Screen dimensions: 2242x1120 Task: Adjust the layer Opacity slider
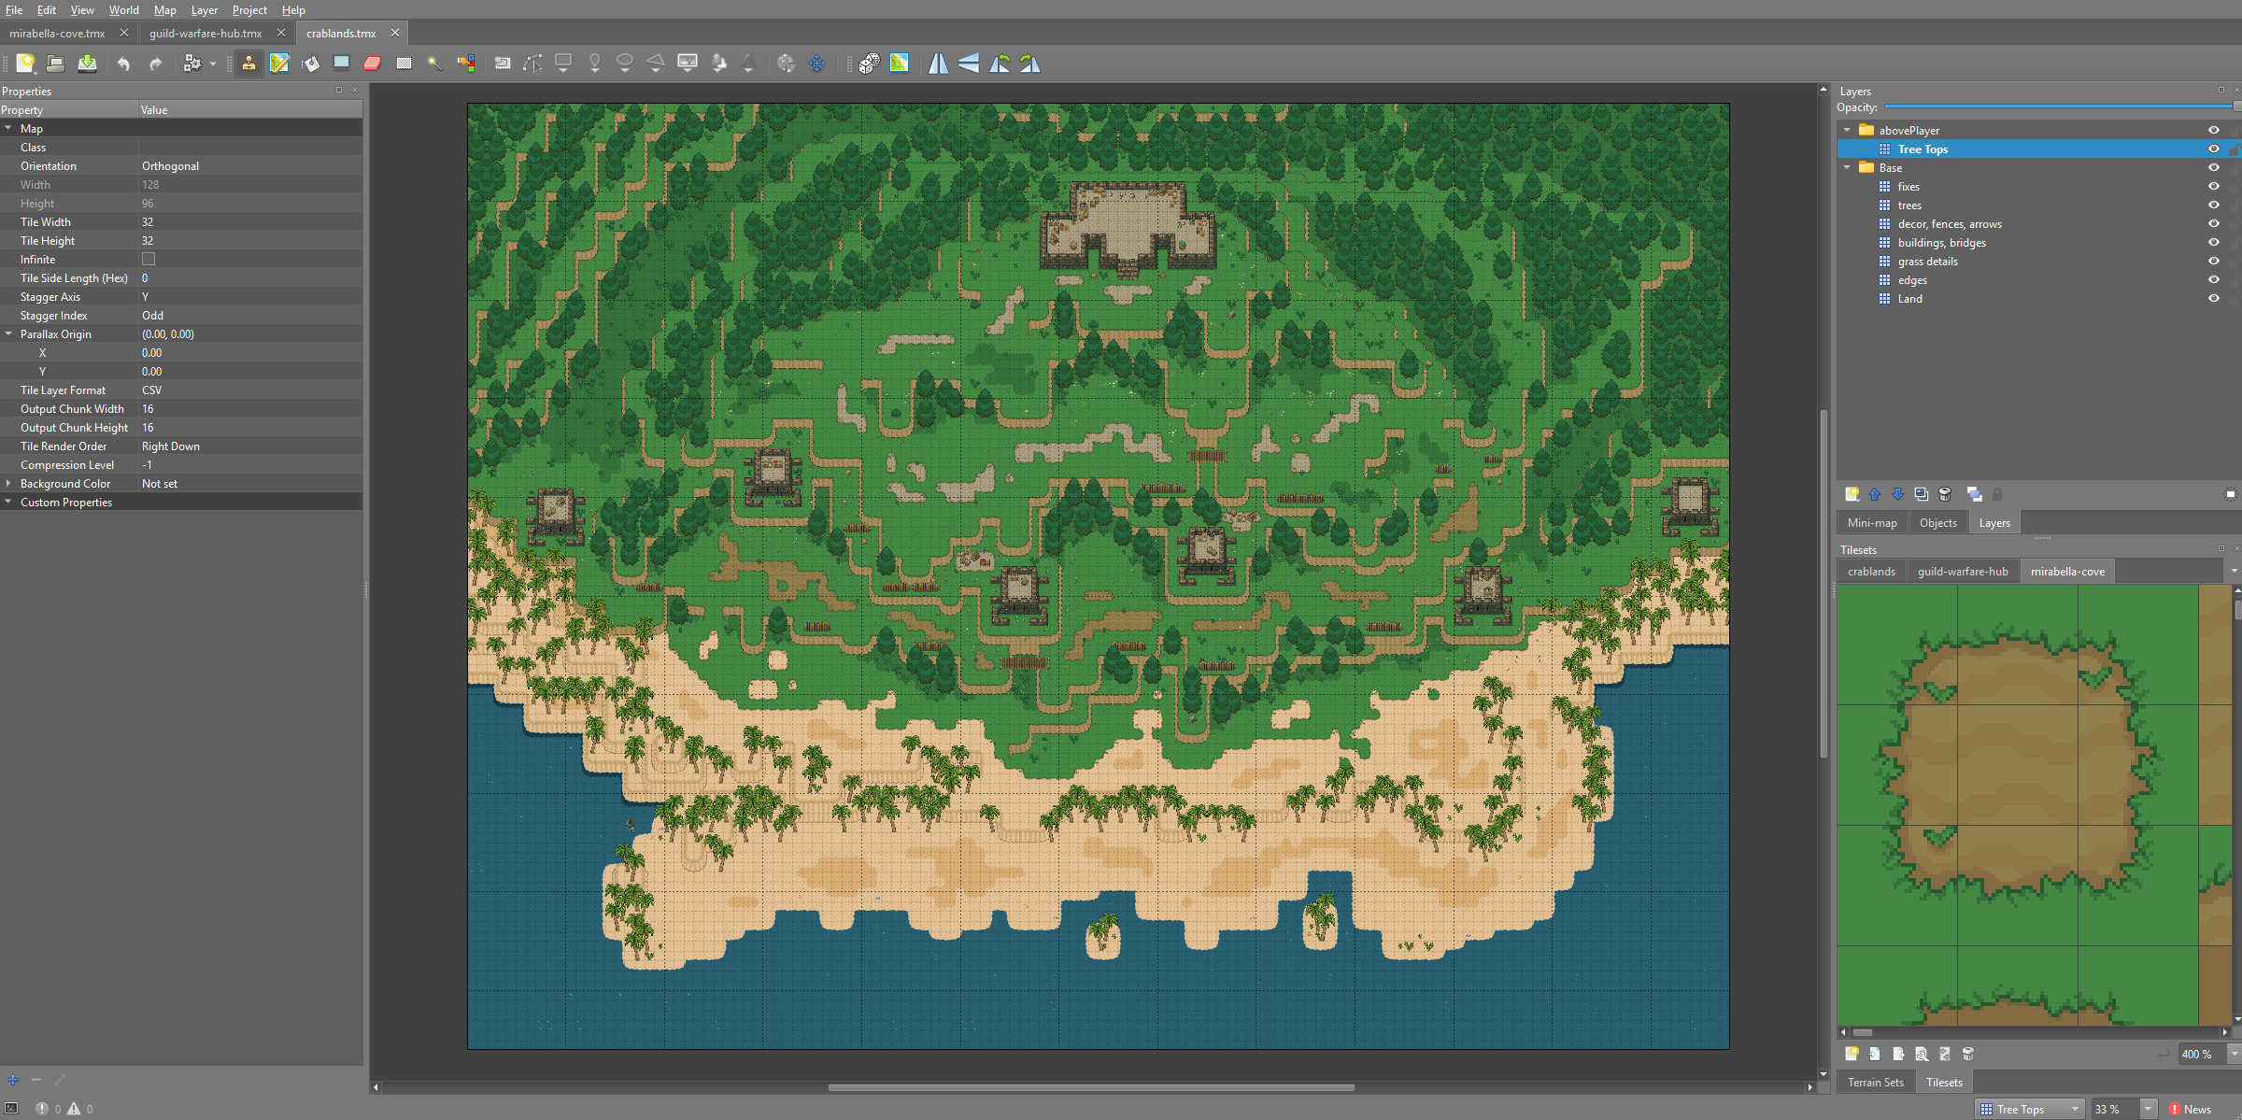(x=2055, y=107)
